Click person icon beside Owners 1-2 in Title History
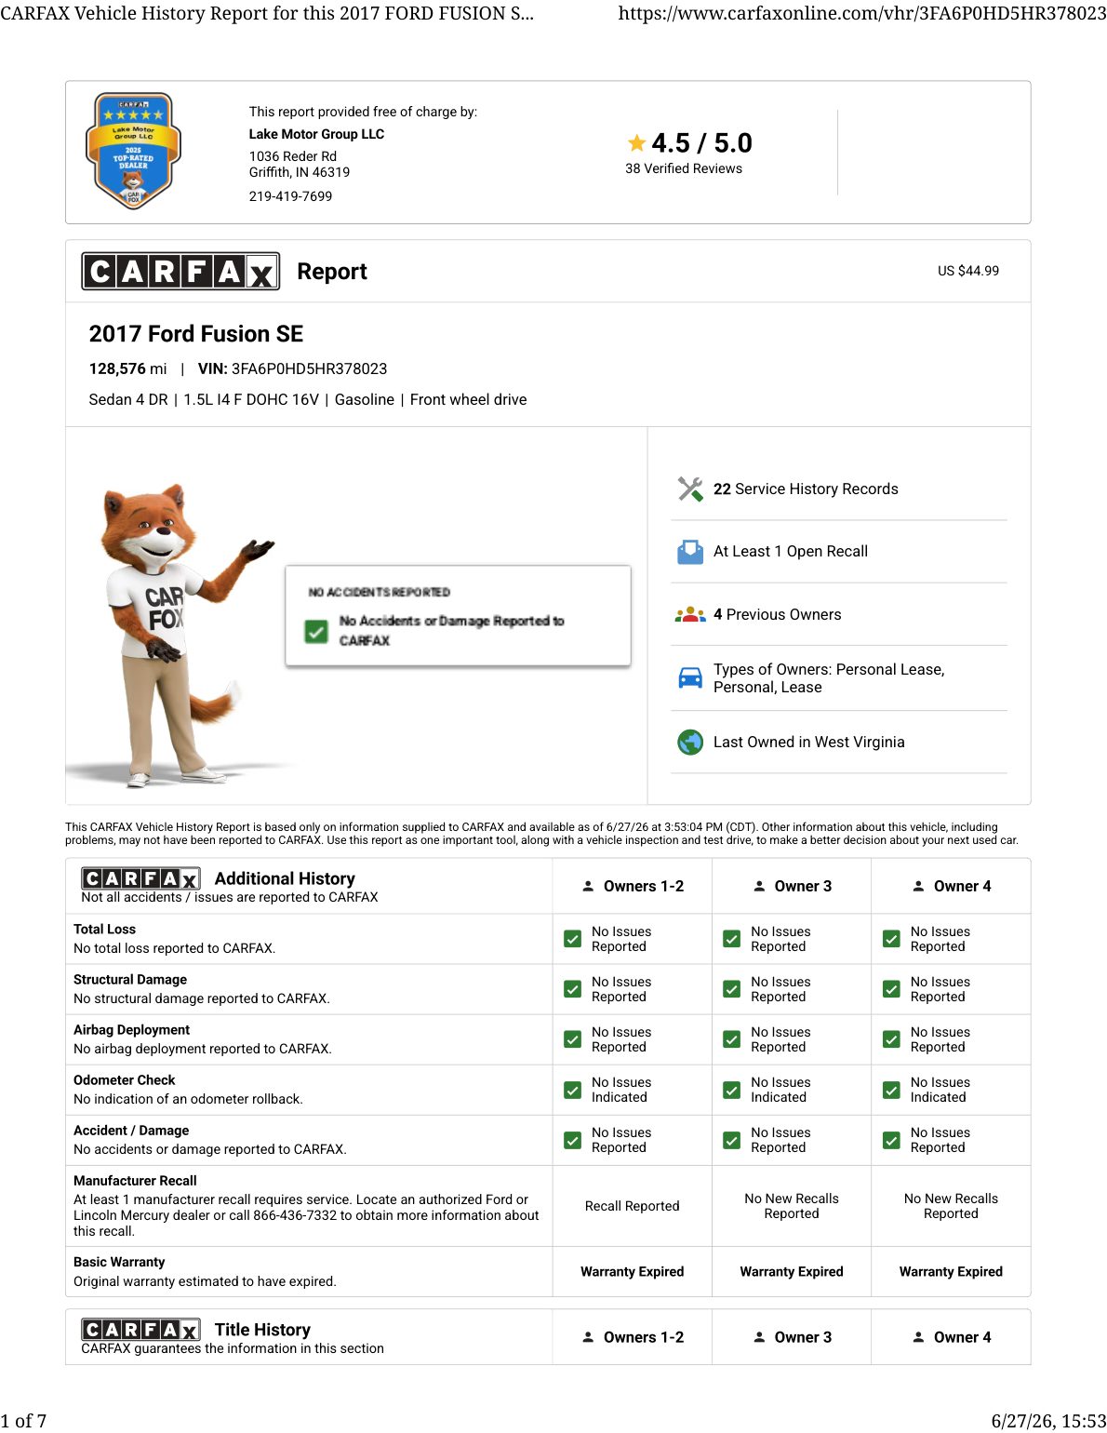The width and height of the screenshot is (1107, 1433). click(x=588, y=1337)
